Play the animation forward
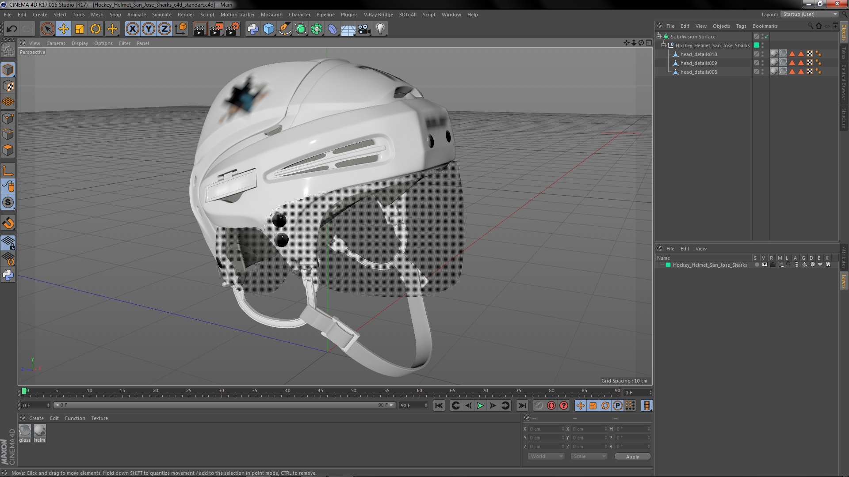Image resolution: width=849 pixels, height=477 pixels. [x=480, y=405]
